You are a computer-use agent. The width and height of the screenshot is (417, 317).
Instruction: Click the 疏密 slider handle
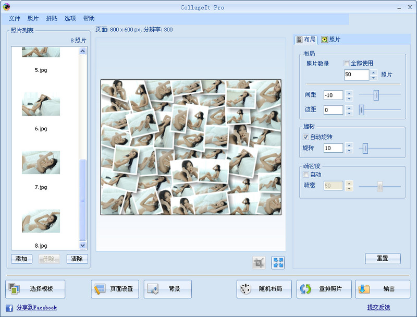coord(380,186)
